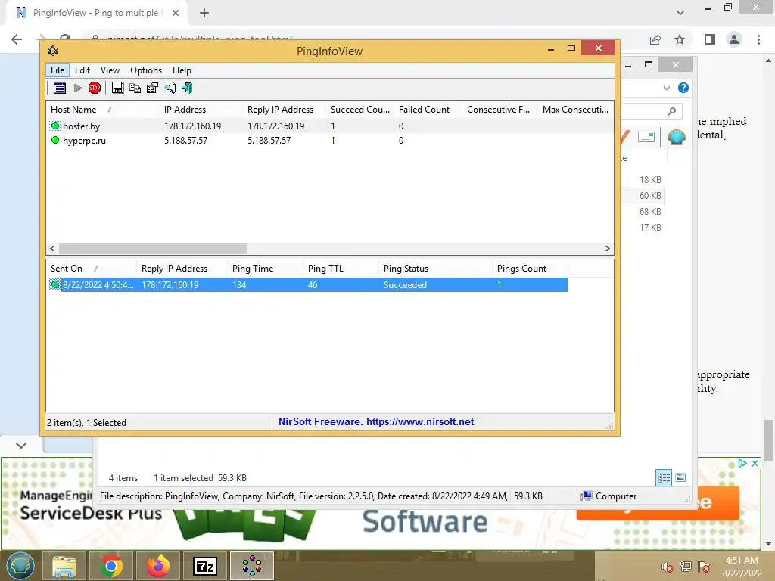This screenshot has height=581, width=775.
Task: Open NirSoft Freeware website link
Action: click(x=375, y=421)
